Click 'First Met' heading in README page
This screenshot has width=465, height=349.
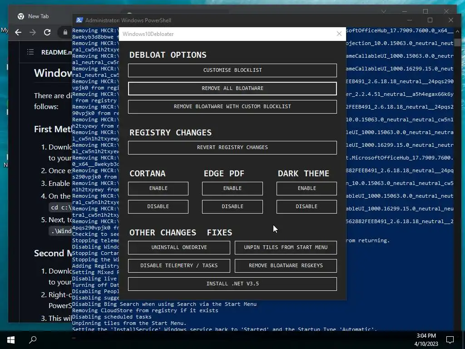(53, 129)
